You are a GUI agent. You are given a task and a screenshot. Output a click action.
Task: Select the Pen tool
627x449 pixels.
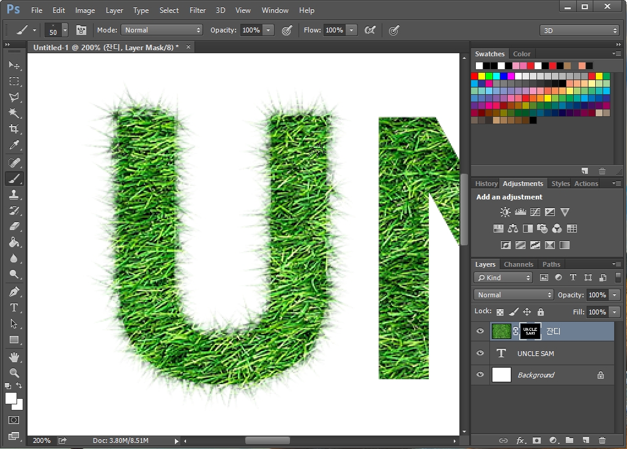pos(14,292)
